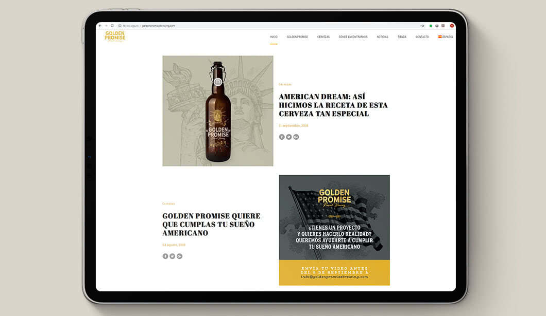Image resolution: width=546 pixels, height=316 pixels.
Task: Click the Cervezas category above the American Dream post
Action: [x=285, y=84]
